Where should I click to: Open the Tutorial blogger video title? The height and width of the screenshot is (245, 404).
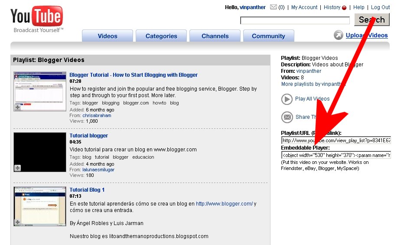click(x=88, y=136)
